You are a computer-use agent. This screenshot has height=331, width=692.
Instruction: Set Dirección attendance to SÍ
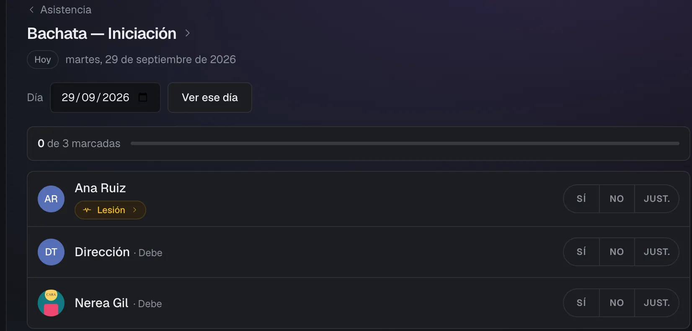(581, 252)
